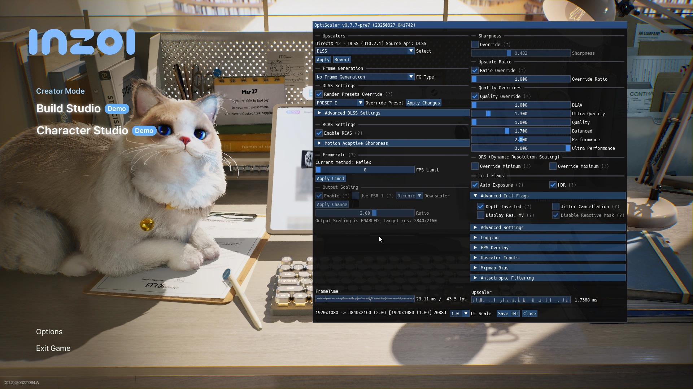Image resolution: width=693 pixels, height=389 pixels.
Task: Close the OptiScaler overlay via Close button
Action: pos(529,314)
